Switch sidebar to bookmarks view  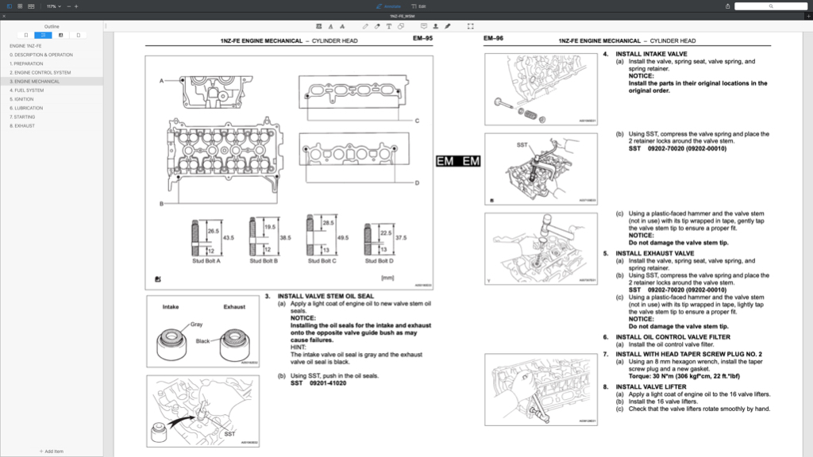[26, 35]
